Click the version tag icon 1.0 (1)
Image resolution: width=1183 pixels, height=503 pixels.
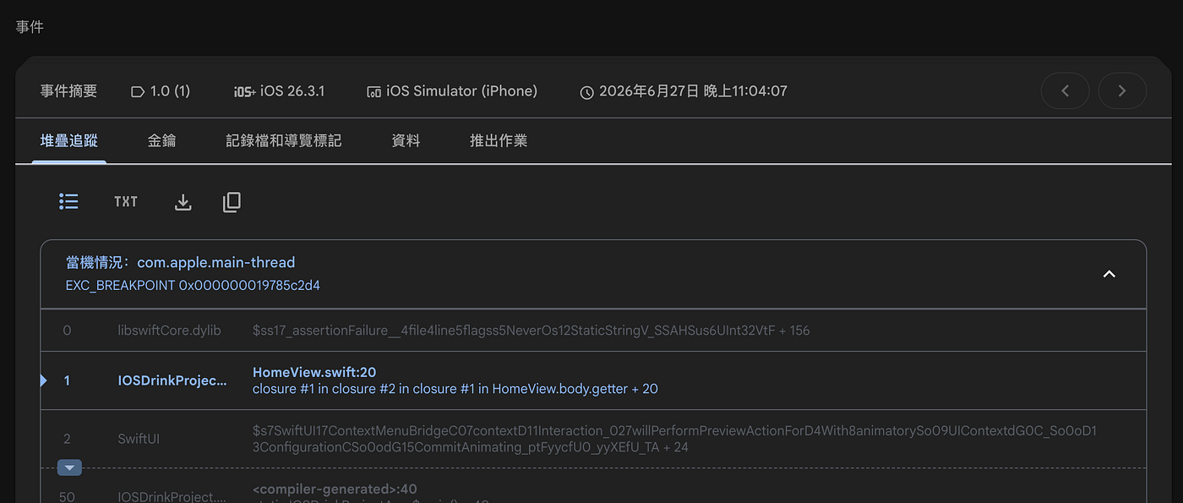pyautogui.click(x=138, y=91)
